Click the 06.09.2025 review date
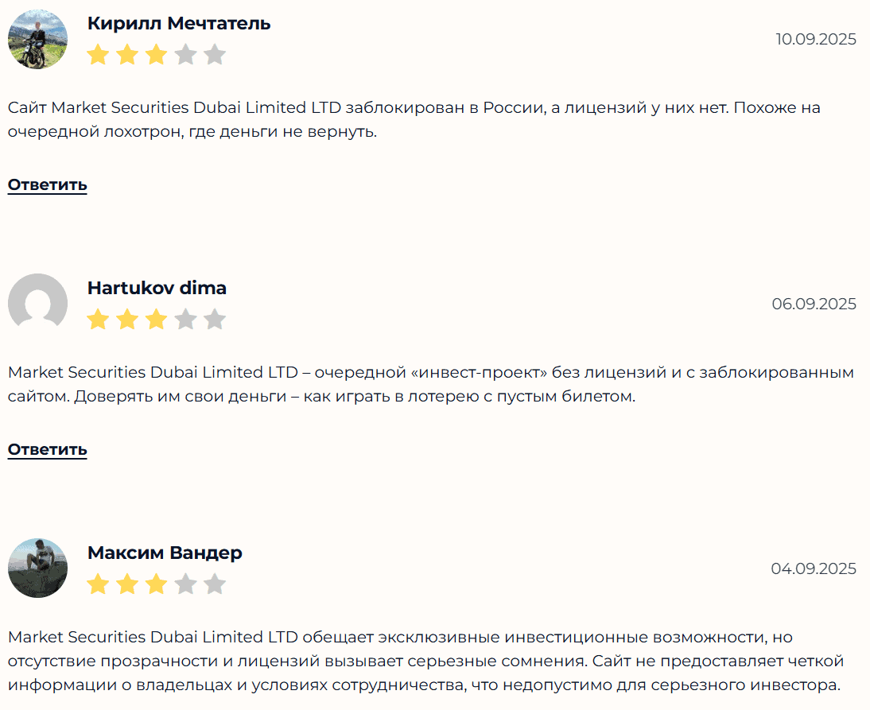This screenshot has height=710, width=870. click(814, 304)
